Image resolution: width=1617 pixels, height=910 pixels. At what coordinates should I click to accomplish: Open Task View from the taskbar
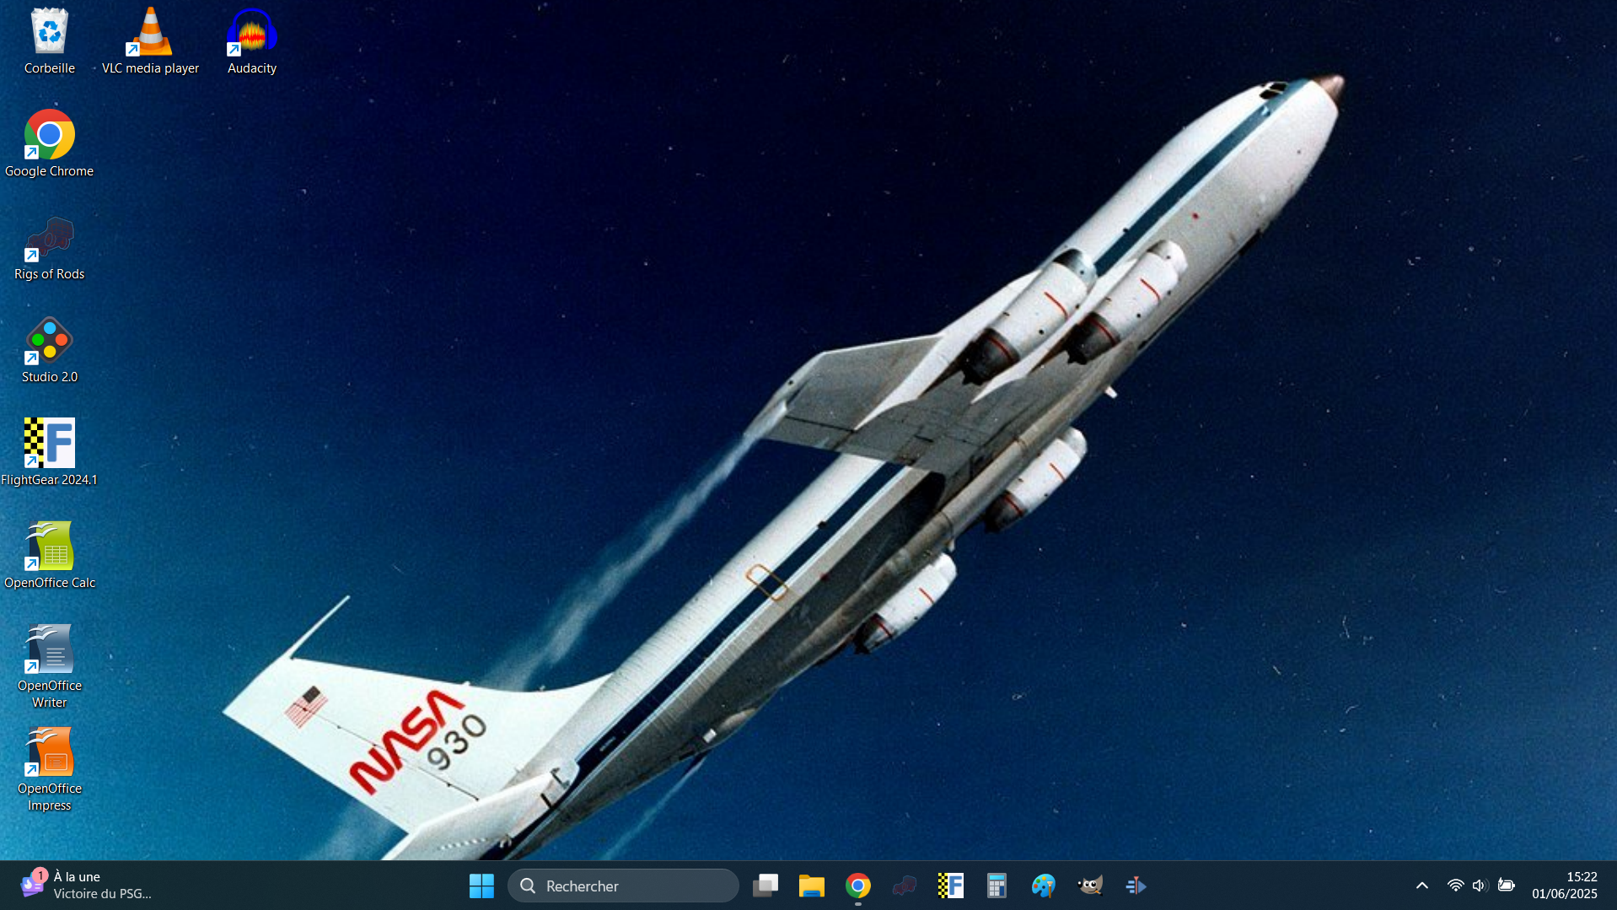(766, 886)
